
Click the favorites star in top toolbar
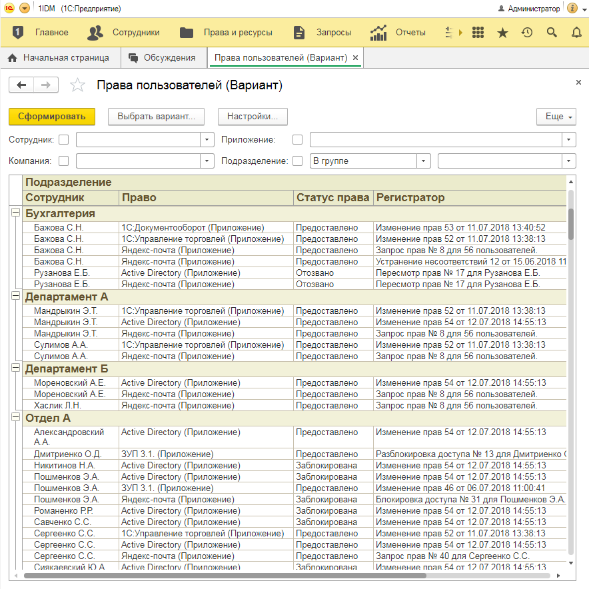point(502,32)
